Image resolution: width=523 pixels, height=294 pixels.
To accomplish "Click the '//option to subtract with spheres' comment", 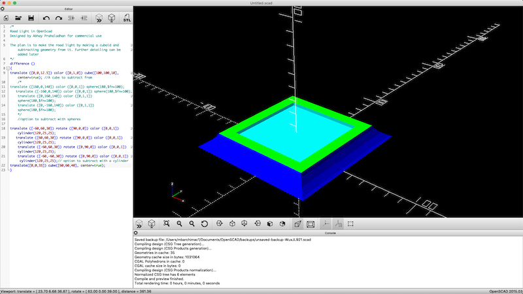I will tap(49, 120).
